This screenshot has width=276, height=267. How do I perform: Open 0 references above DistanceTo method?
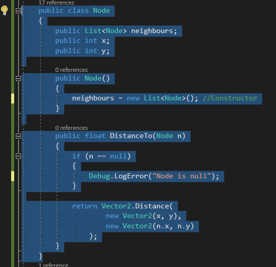pyautogui.click(x=71, y=128)
